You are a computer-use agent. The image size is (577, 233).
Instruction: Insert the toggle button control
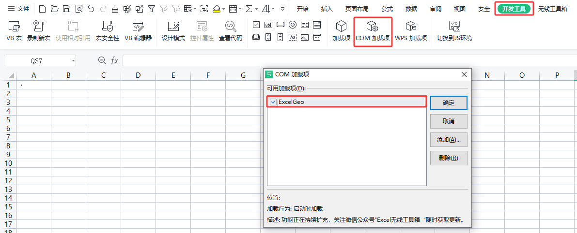pyautogui.click(x=256, y=37)
